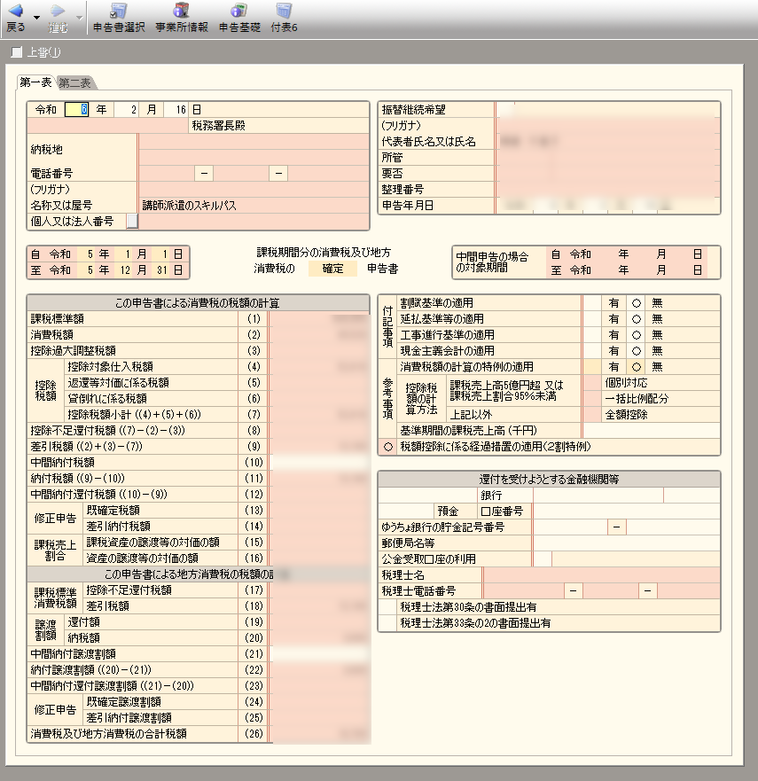This screenshot has width=758, height=781.
Task: Open 事業所情報 from the toolbar
Action: (181, 12)
